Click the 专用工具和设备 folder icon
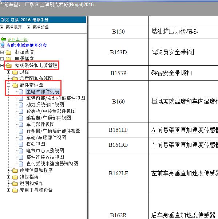 tap(15, 190)
